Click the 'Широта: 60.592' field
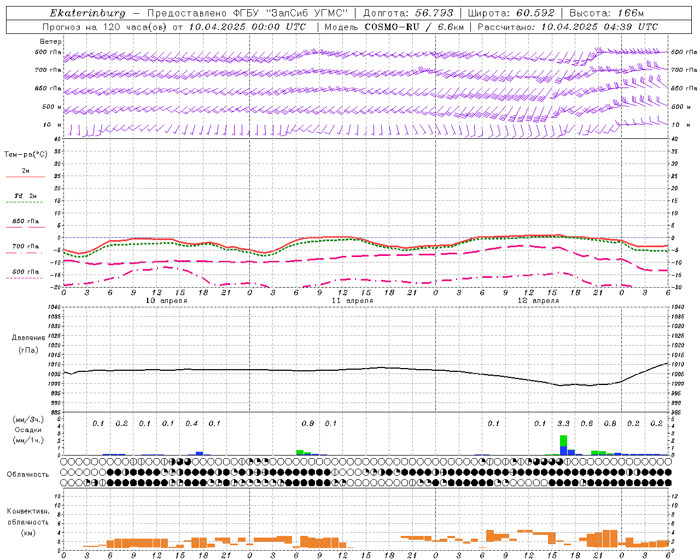 pos(511,13)
